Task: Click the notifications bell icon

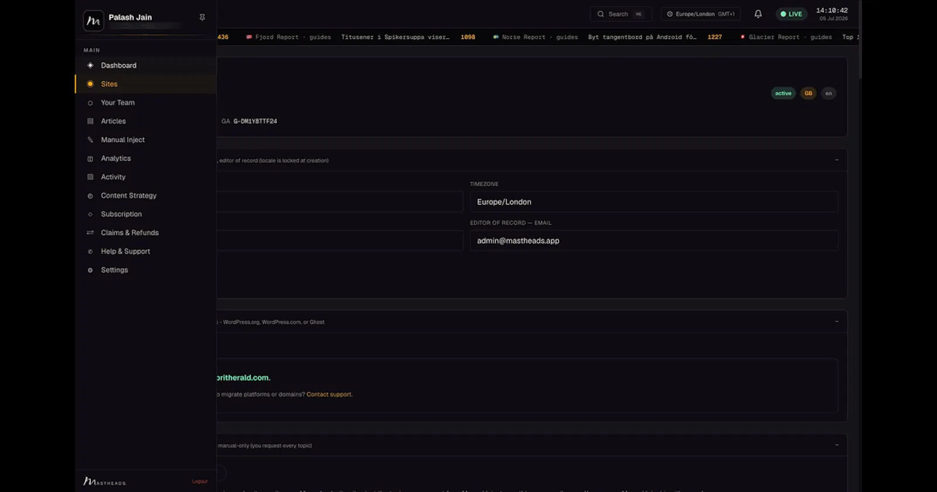Action: click(x=758, y=14)
